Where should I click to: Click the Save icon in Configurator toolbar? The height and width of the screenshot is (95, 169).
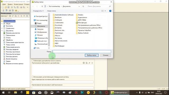[x=8, y=7]
